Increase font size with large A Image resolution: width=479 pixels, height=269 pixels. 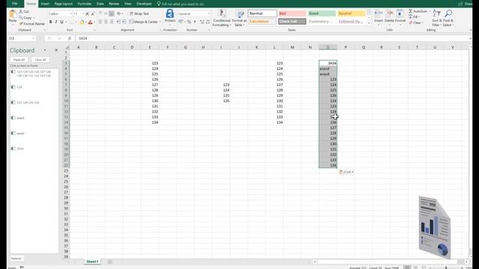coord(88,13)
